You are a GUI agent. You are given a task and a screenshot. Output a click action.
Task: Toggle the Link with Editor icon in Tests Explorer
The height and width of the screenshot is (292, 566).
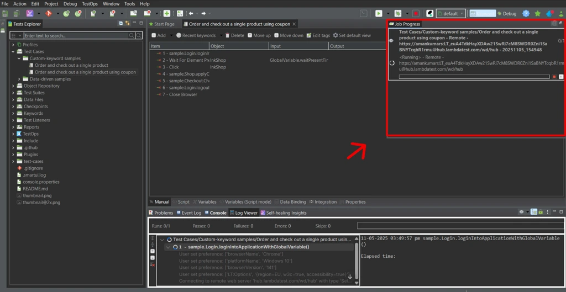128,24
